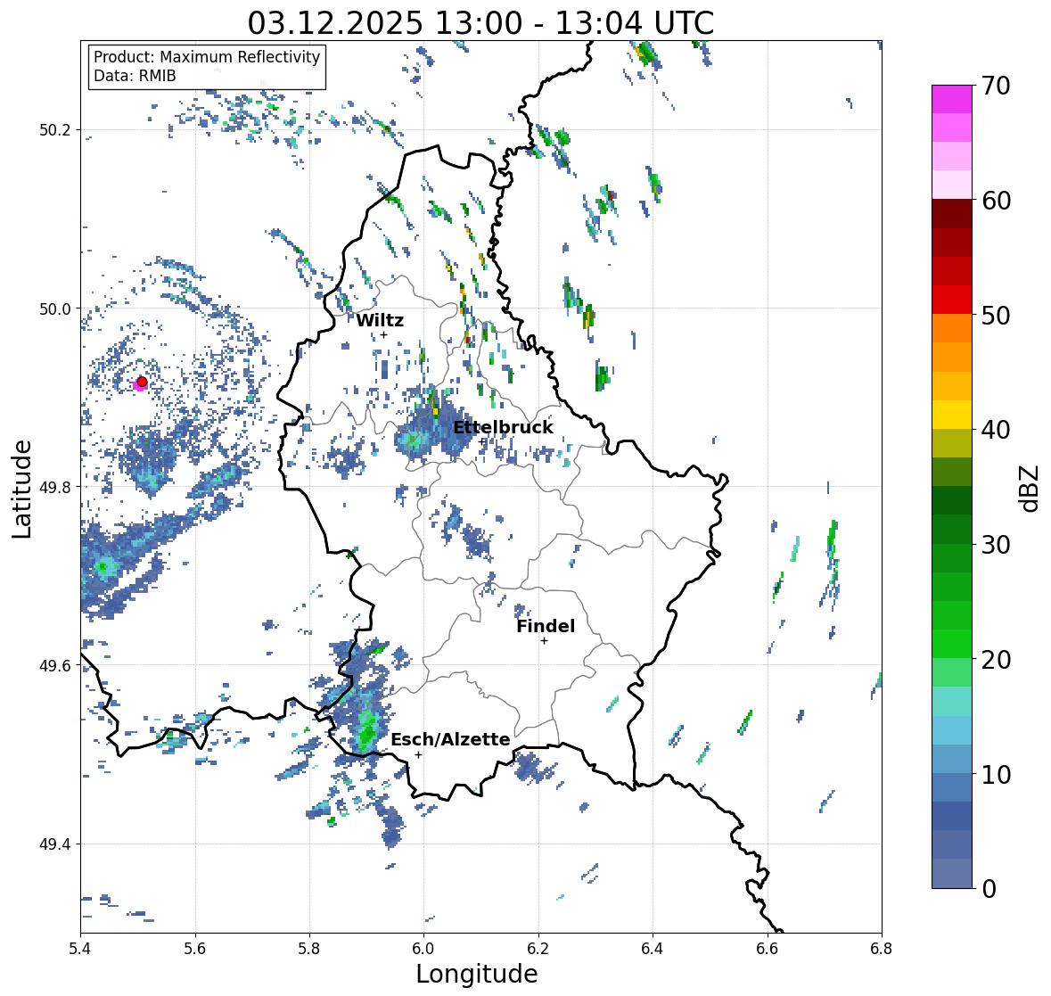Click the map title 03.12.2025 13:00 - 13:04 UTC
1051x996 pixels.
(480, 23)
